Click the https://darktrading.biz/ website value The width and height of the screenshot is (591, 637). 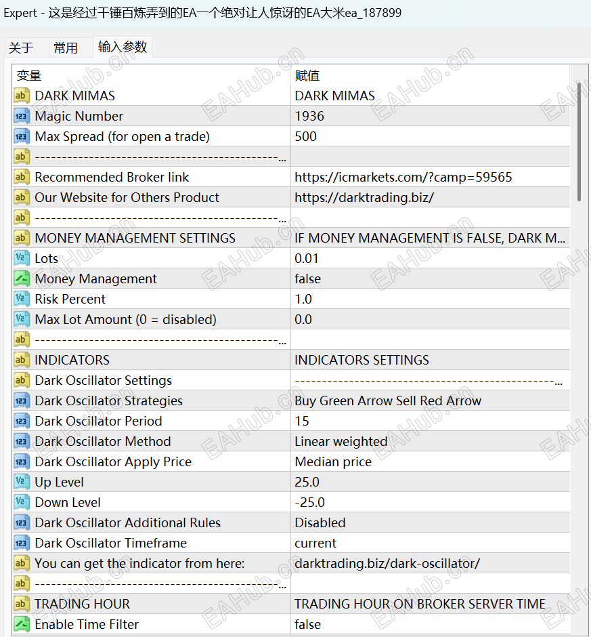click(364, 197)
